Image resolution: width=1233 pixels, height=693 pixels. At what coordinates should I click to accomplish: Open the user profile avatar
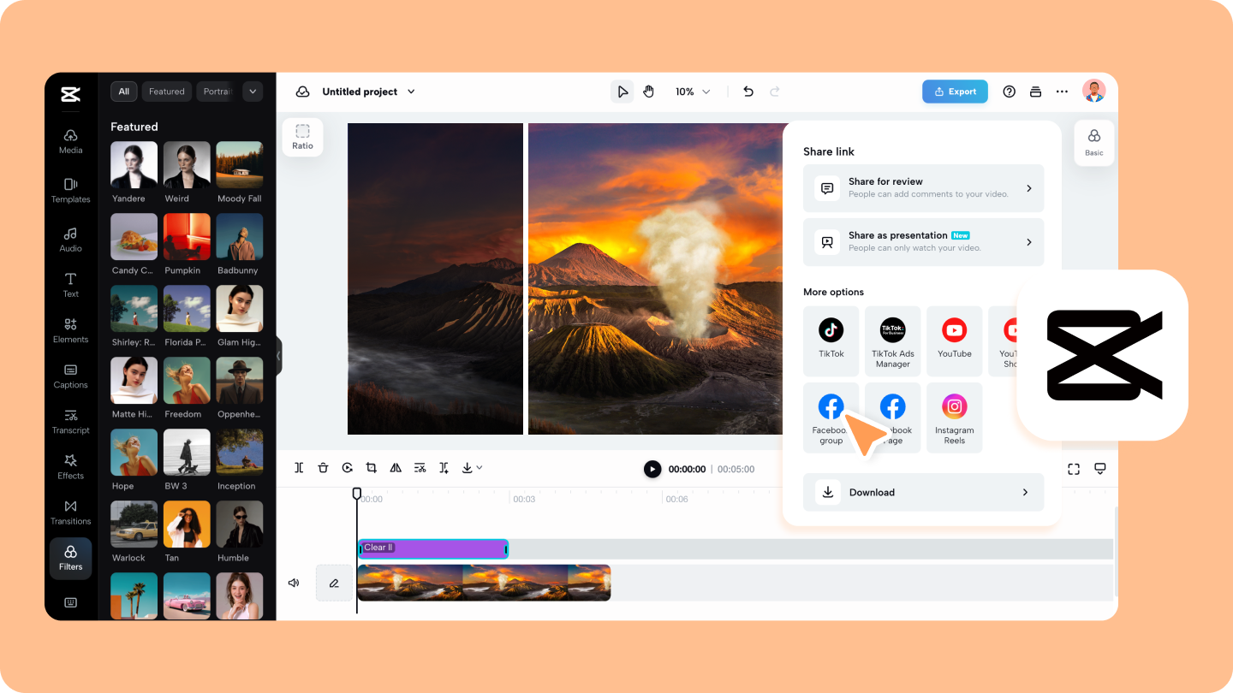[x=1093, y=92]
